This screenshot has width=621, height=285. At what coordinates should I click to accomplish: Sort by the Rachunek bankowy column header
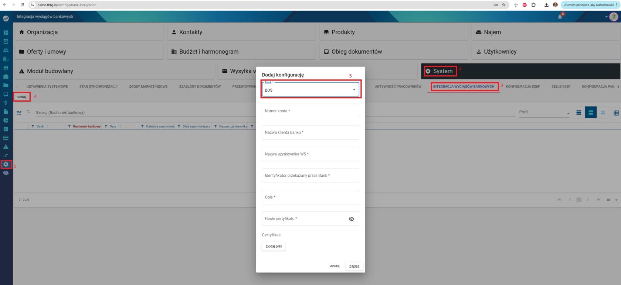coord(86,126)
